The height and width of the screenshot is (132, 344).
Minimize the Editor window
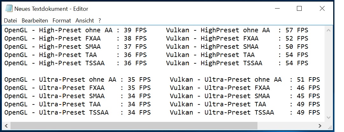point(277,9)
